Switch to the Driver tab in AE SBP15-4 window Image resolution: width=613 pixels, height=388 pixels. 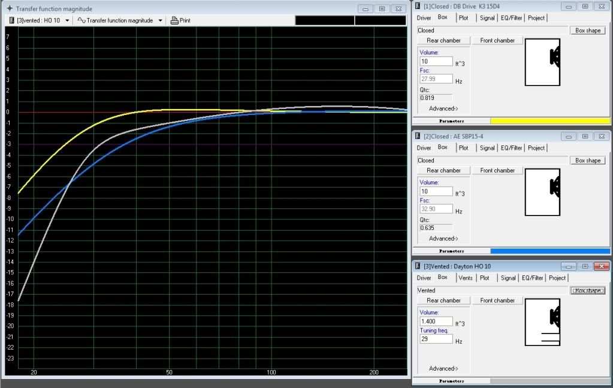click(424, 148)
